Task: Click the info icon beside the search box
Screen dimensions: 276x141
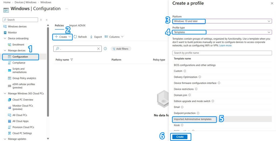Action: pos(105,49)
